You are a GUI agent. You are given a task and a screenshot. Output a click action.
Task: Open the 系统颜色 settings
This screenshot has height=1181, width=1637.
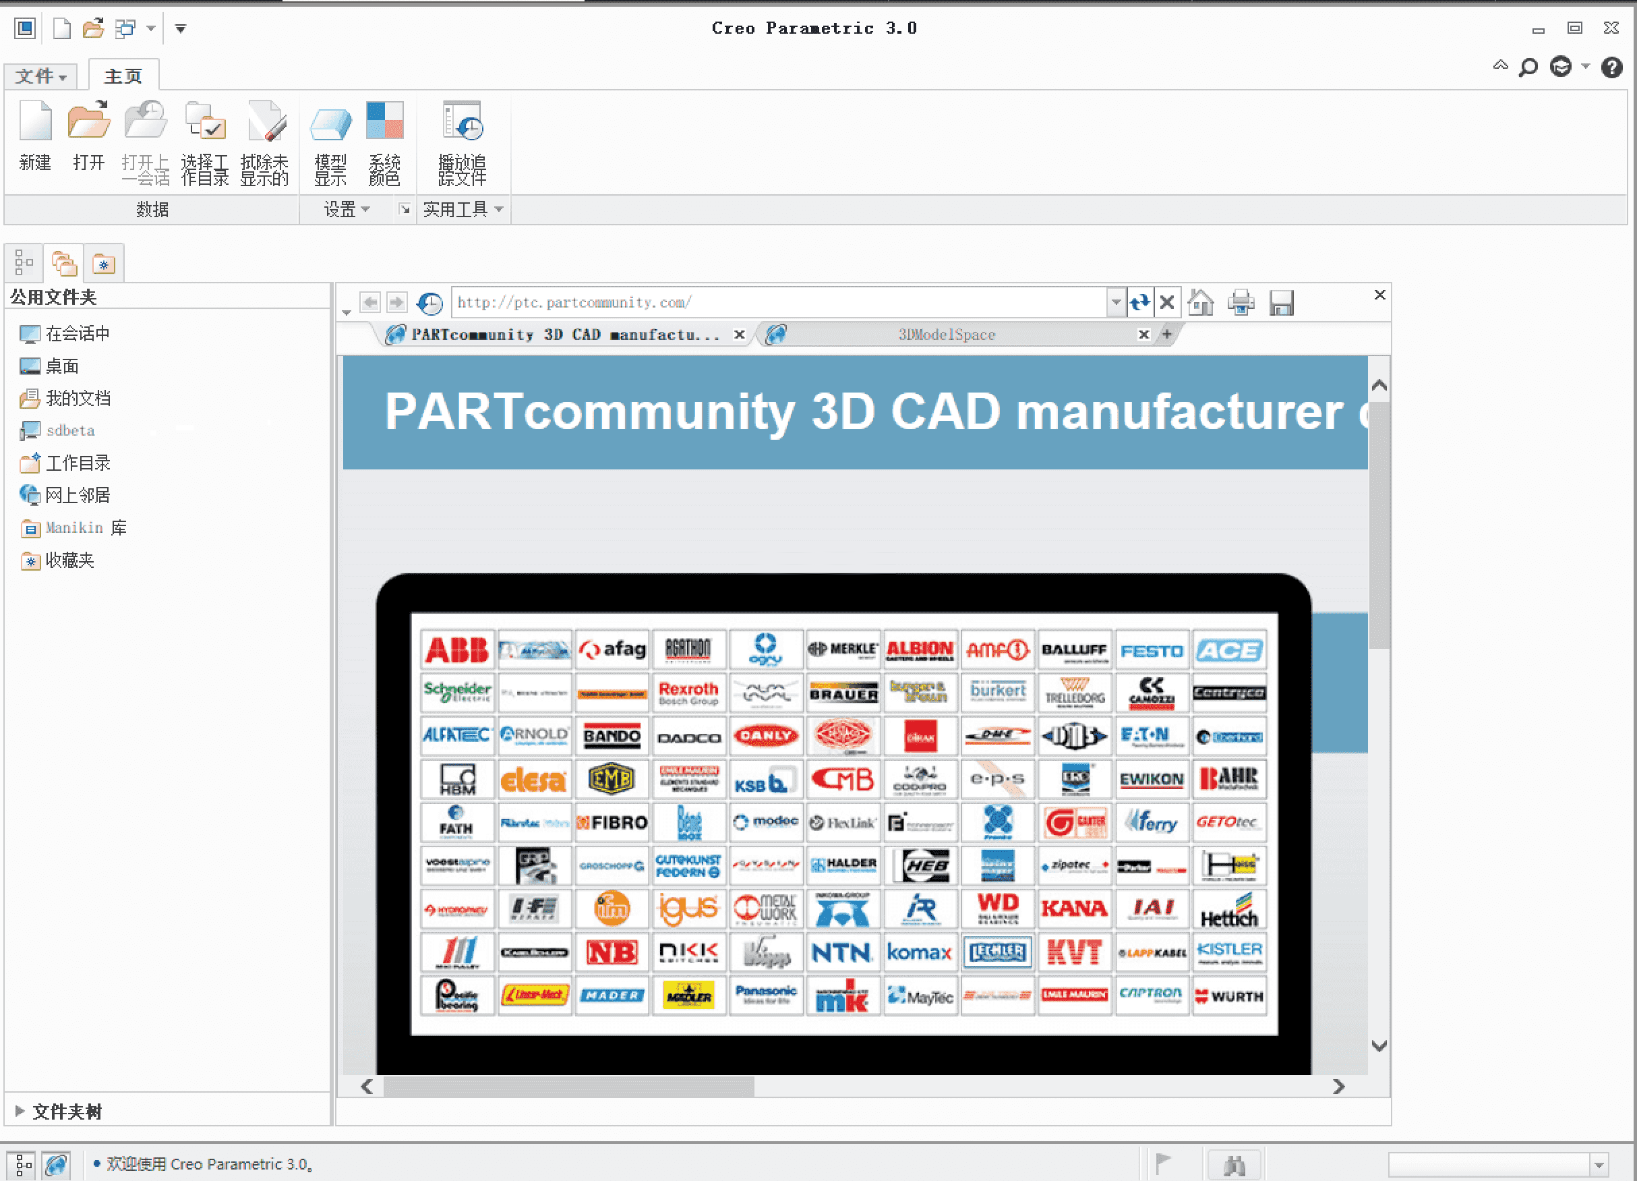pos(384,140)
